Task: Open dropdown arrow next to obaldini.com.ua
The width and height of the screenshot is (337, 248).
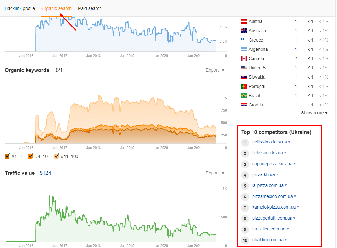Action: (285, 240)
